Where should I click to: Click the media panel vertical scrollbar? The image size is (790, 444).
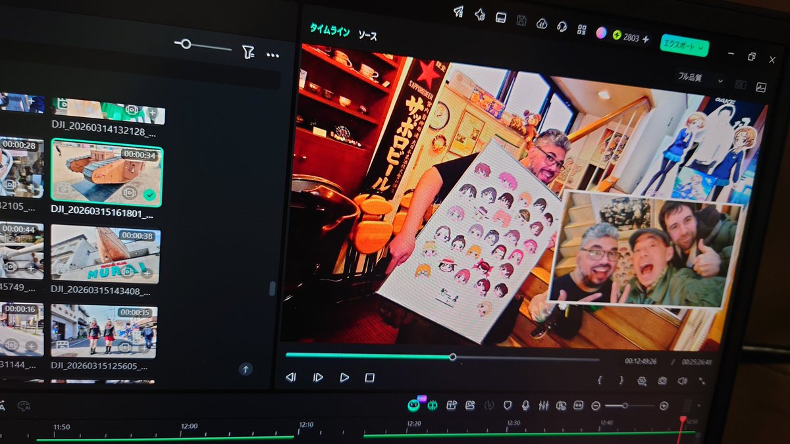coord(272,288)
